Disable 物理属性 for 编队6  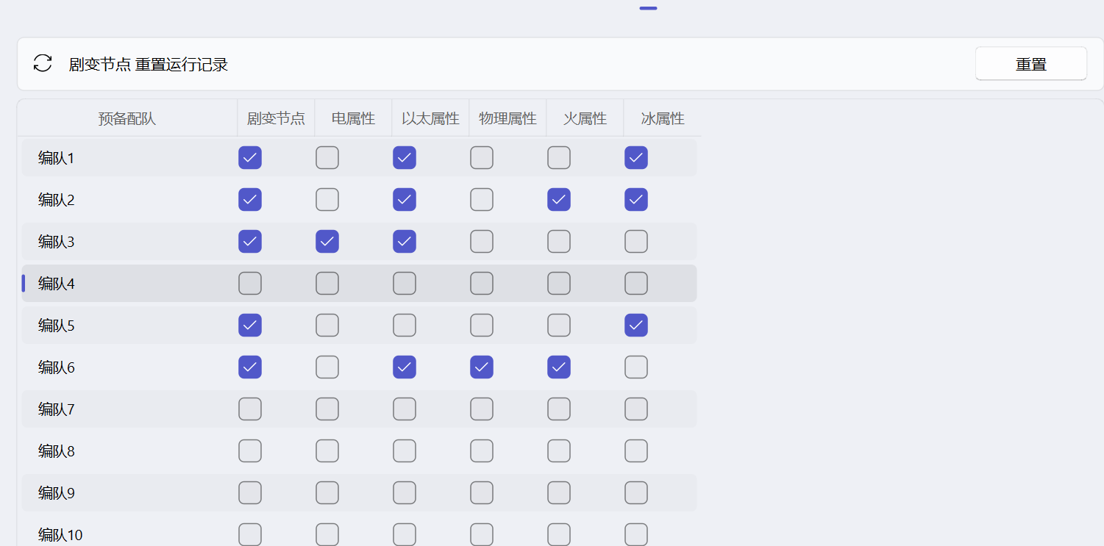482,367
